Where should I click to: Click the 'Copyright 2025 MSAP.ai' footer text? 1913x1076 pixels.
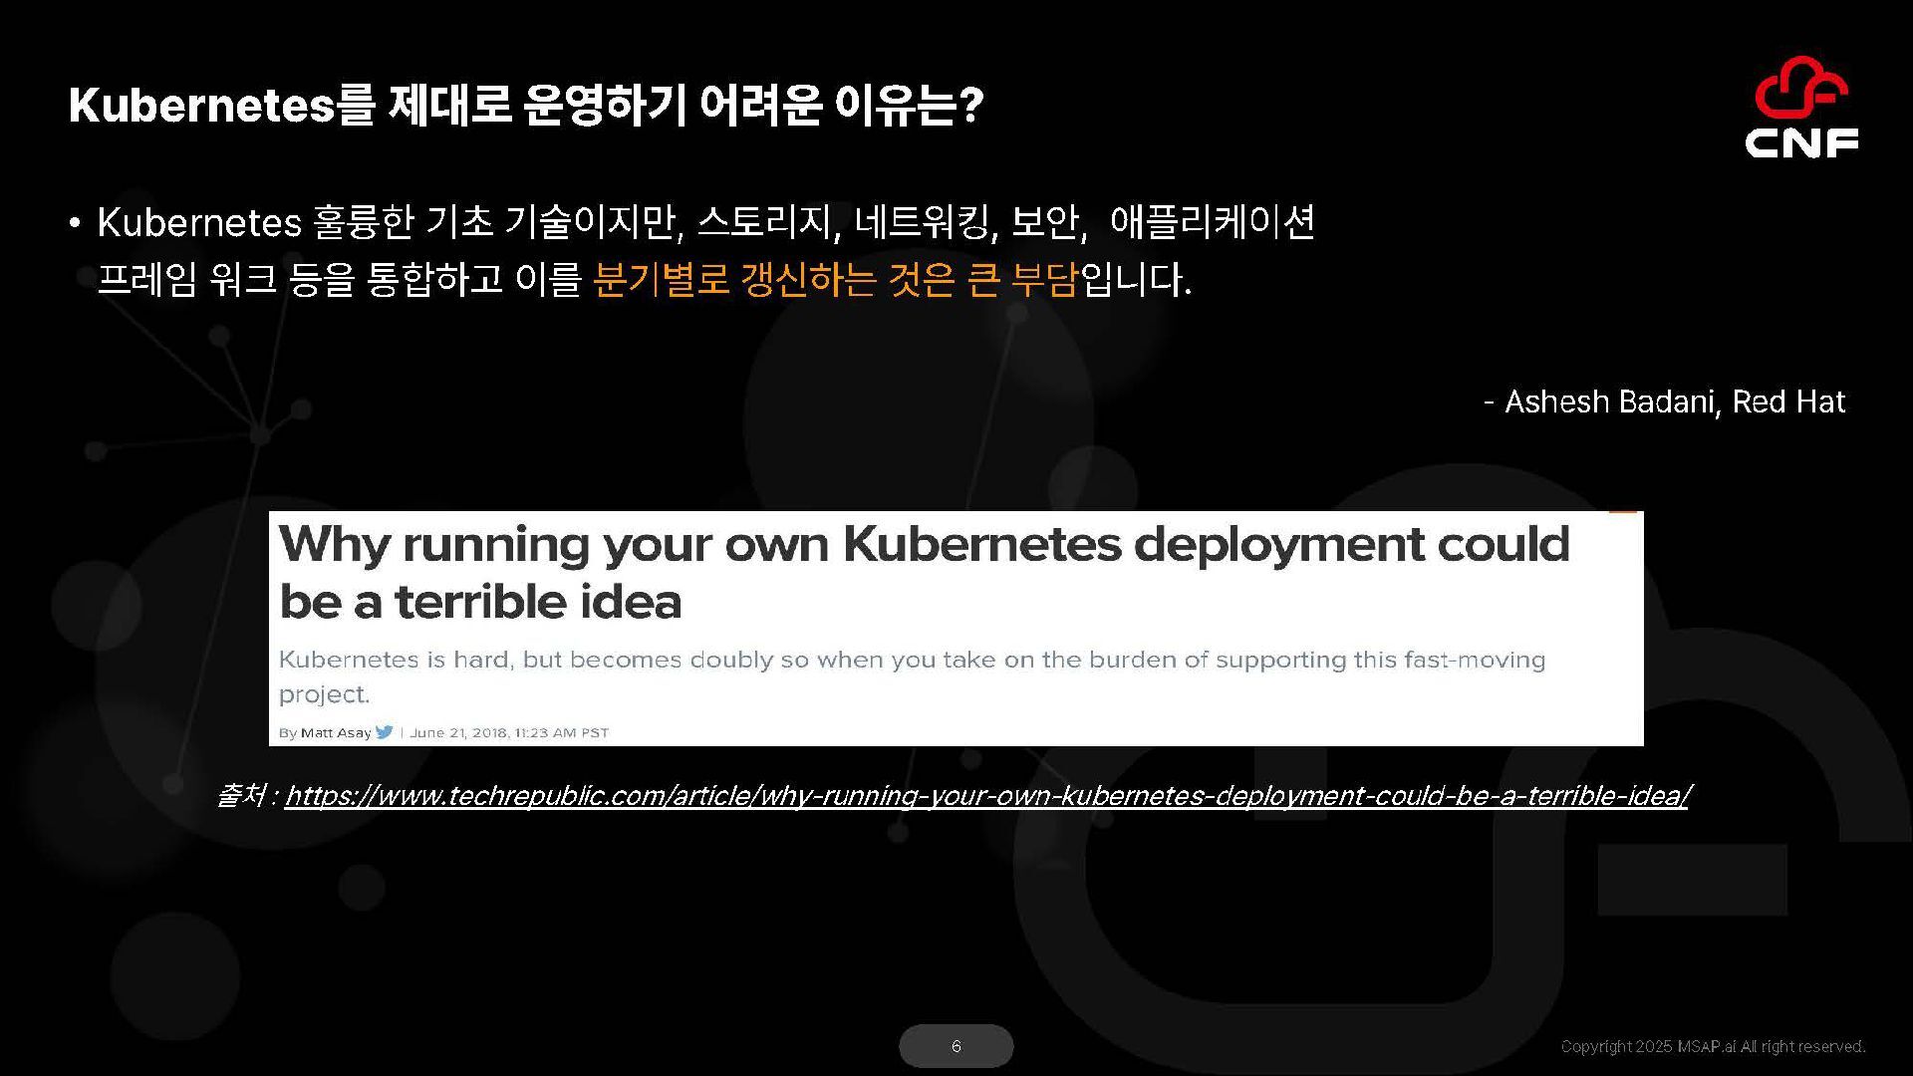point(1713,1046)
